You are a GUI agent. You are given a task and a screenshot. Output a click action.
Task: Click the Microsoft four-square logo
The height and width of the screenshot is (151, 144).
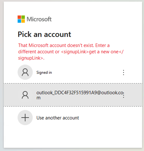(21, 19)
